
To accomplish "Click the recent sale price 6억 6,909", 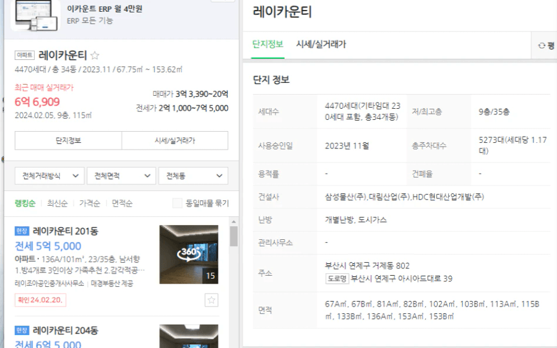I will coord(37,102).
